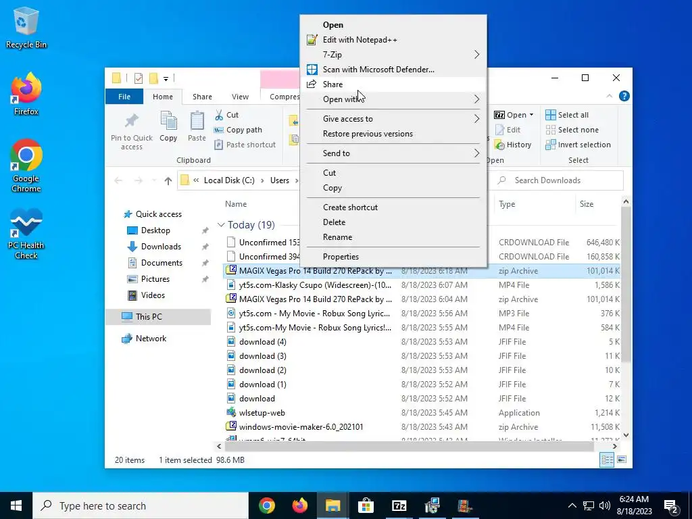The height and width of the screenshot is (519, 692).
Task: Choose Delete in the context menu
Action: pyautogui.click(x=393, y=222)
